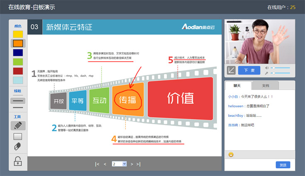Expand the video to fullscreen

click(x=231, y=70)
